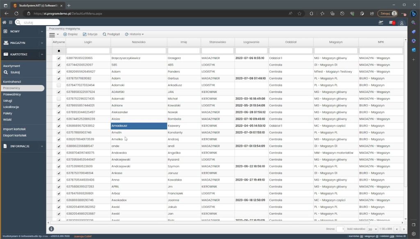Toggle the Aktywne checkbox for the Amadeusz row
This screenshot has height=239, width=420.
point(59,126)
